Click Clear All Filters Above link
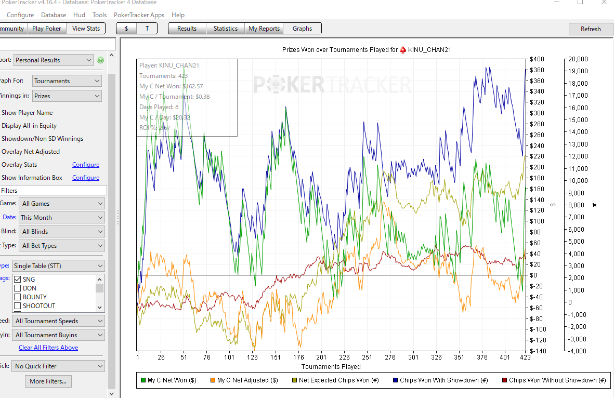This screenshot has height=398, width=614. (48, 348)
